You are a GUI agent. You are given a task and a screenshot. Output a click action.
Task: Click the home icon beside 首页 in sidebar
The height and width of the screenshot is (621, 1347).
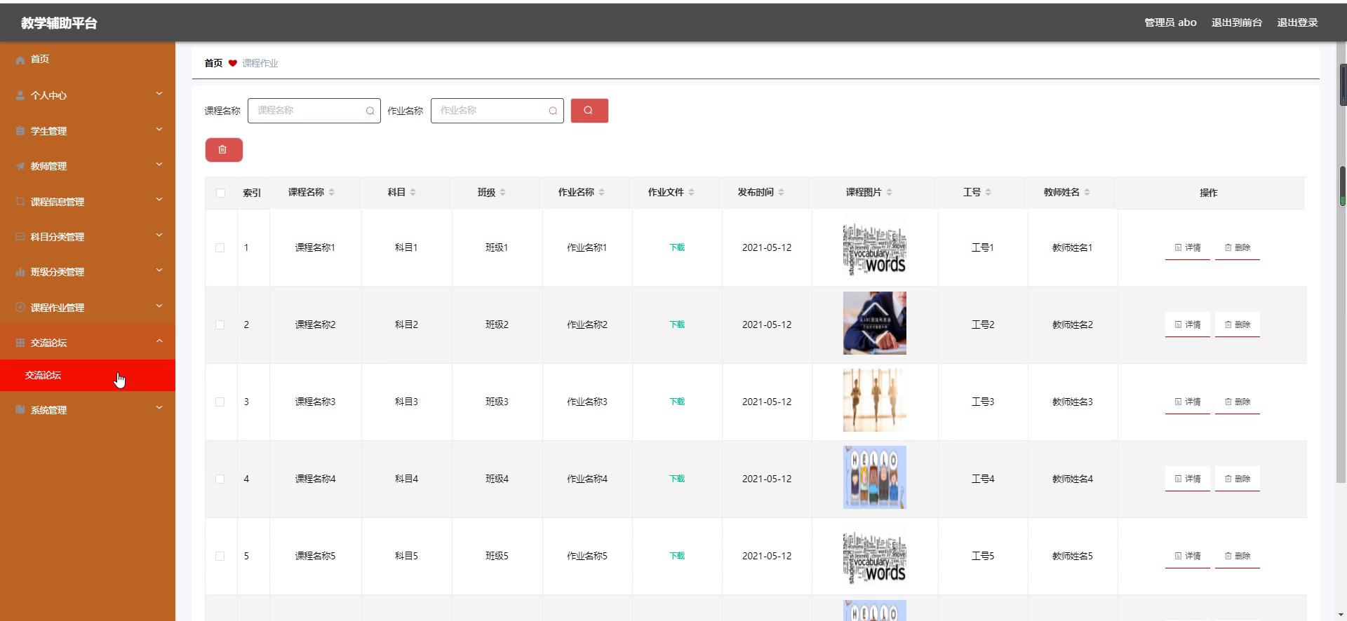(20, 60)
